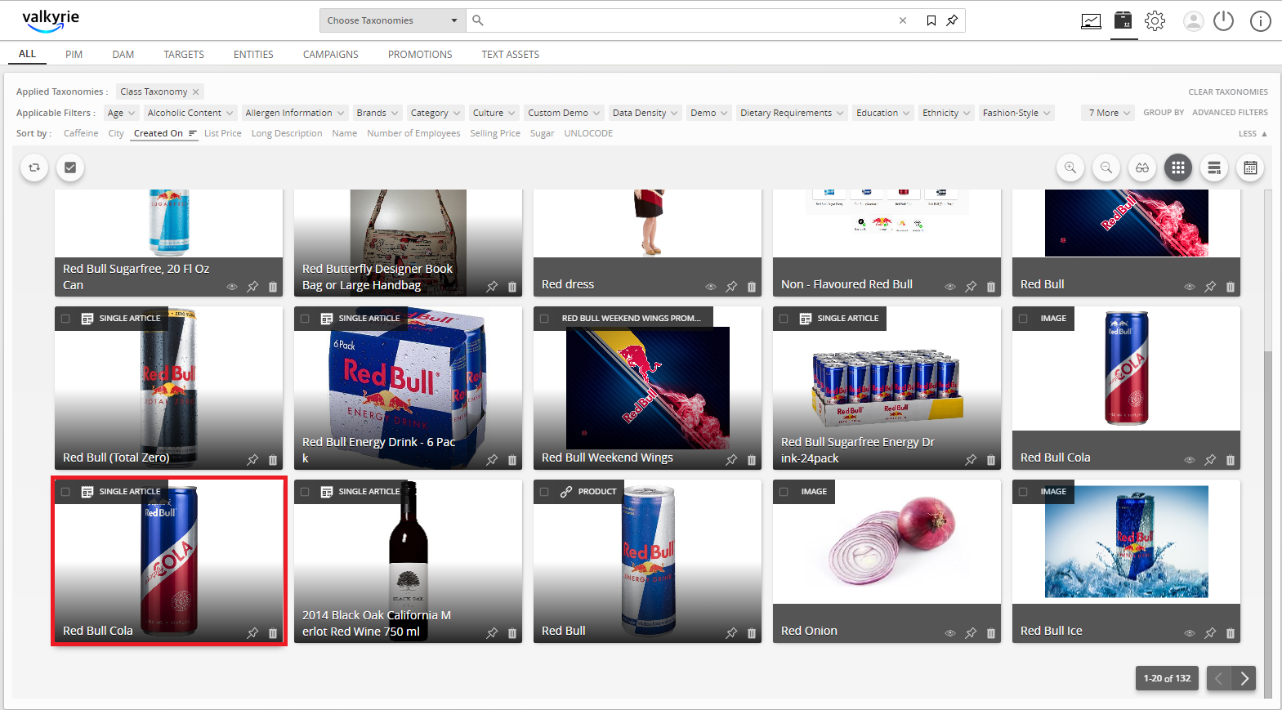1282x710 pixels.
Task: Sort by Created On
Action: click(x=165, y=133)
